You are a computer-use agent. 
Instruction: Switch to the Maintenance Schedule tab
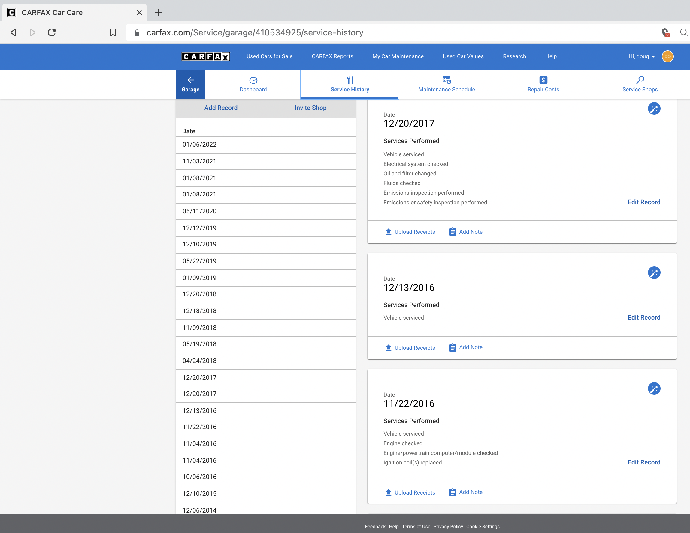click(446, 84)
